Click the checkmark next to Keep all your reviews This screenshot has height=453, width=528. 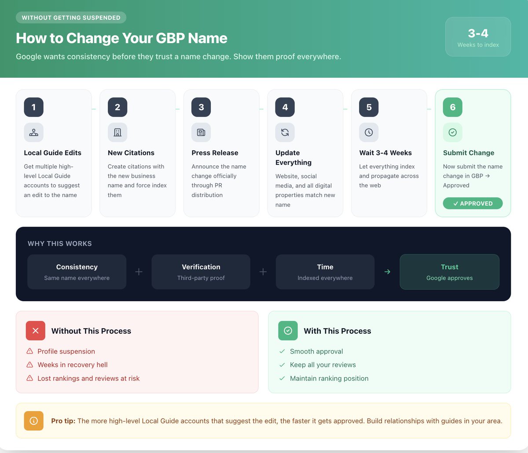pos(282,365)
